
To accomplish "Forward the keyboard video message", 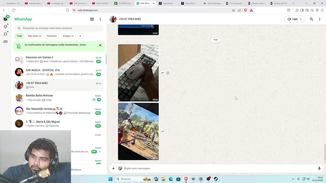I will click(x=162, y=73).
